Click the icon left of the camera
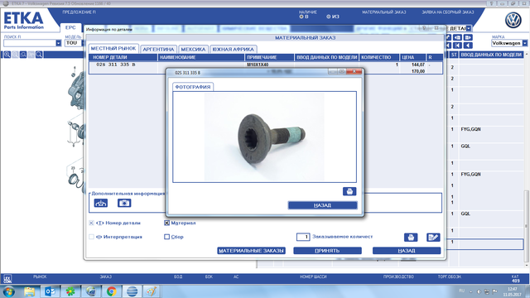Image resolution: width=530 pixels, height=298 pixels. [x=101, y=203]
